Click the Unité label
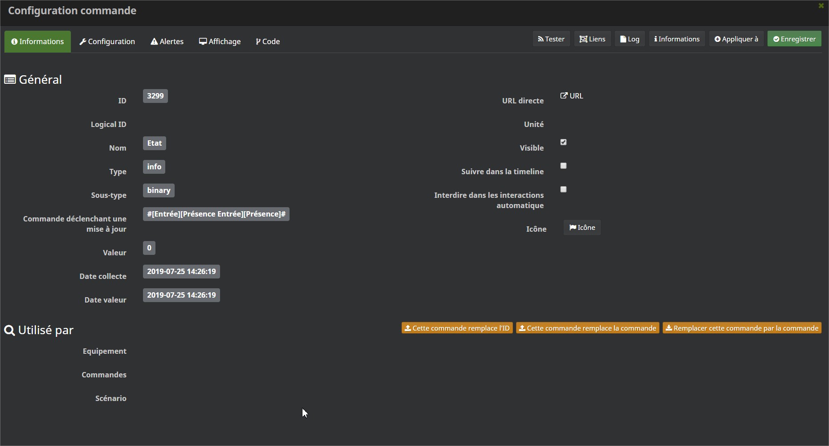829x446 pixels. (x=534, y=124)
